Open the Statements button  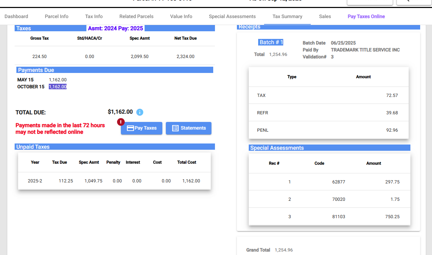point(188,128)
